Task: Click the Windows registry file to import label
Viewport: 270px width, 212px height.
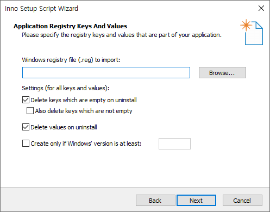Action: coord(71,60)
